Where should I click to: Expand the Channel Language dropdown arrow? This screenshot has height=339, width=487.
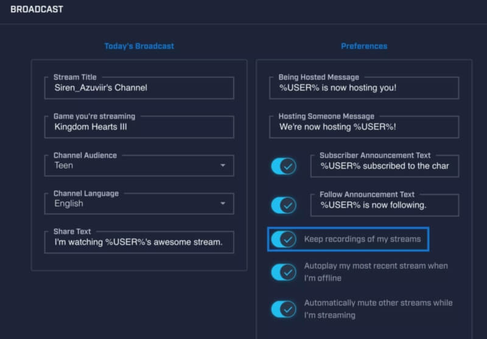[x=223, y=203]
